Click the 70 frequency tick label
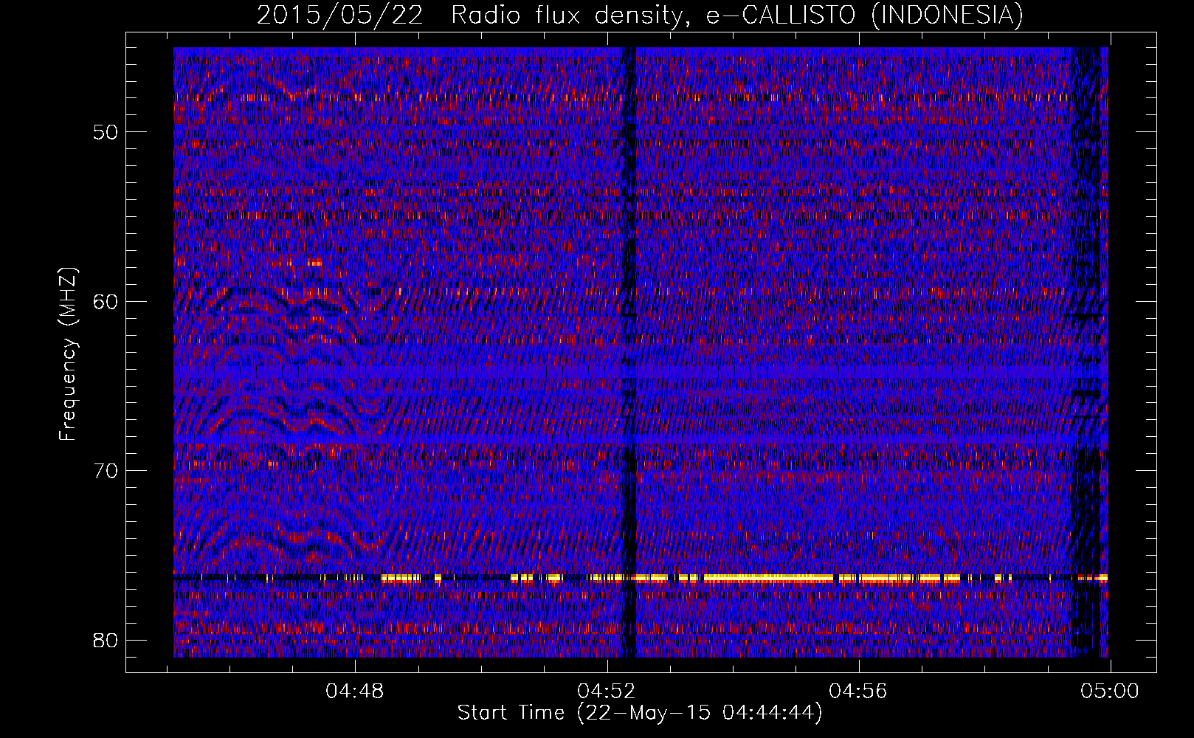 pos(106,470)
